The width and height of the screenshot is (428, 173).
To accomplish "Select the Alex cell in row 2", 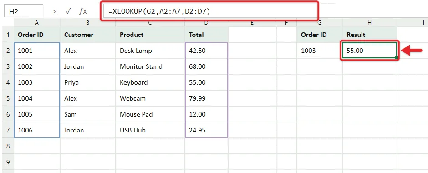I will tap(88, 51).
